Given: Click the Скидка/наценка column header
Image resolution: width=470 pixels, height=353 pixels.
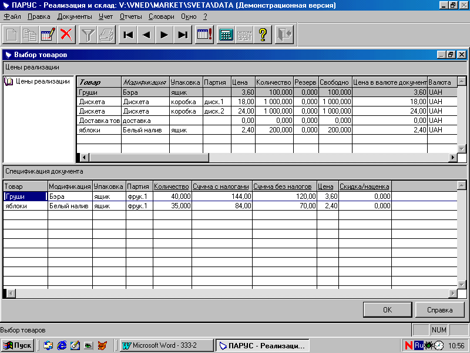Looking at the screenshot, I should 364,187.
